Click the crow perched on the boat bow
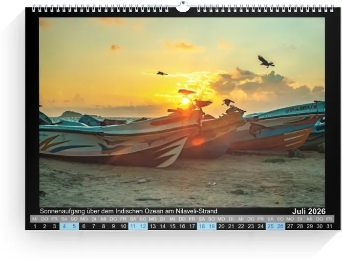 (x=228, y=102)
